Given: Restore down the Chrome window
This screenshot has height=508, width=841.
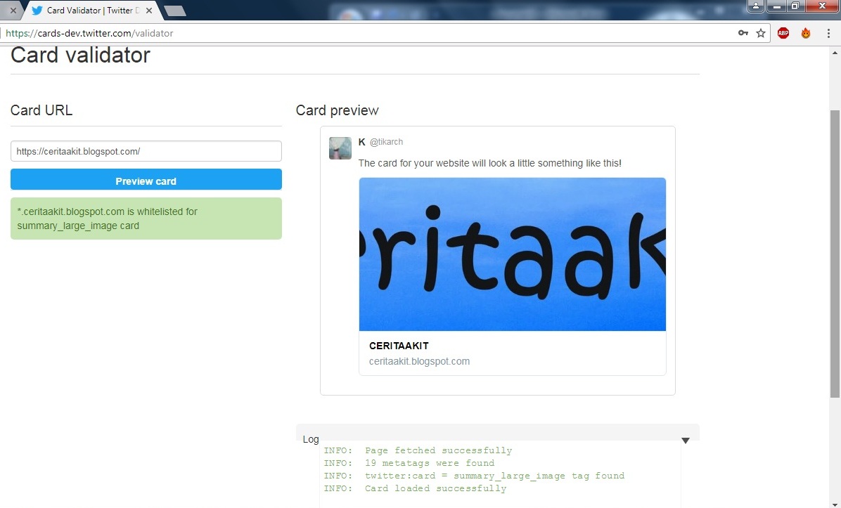Looking at the screenshot, I should tap(795, 6).
